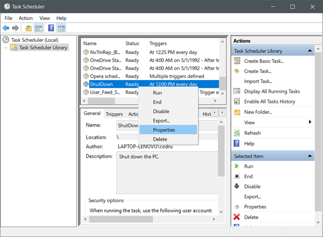
Task: Click the Opera scheduled task clock icon
Action: coord(86,76)
